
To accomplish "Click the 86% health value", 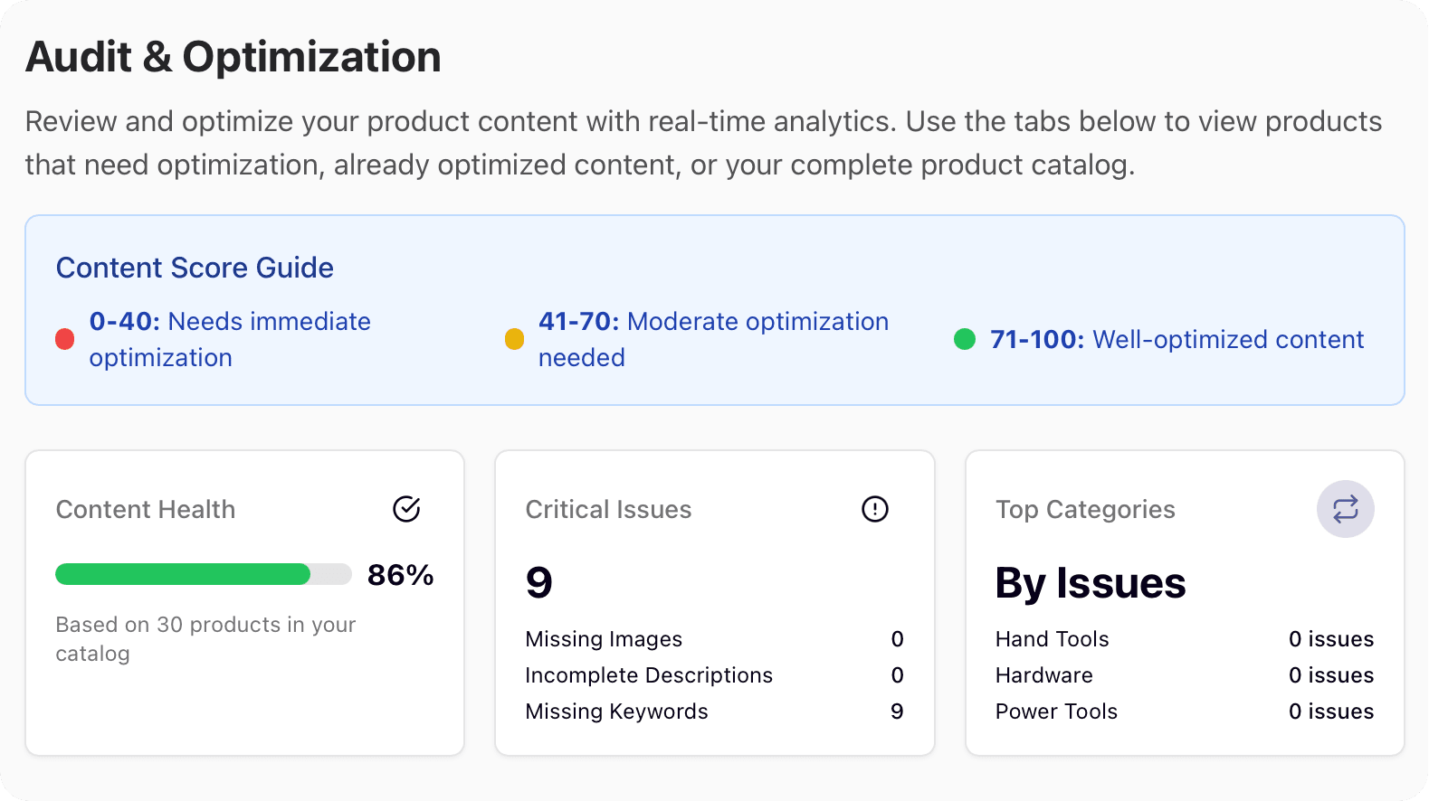I will click(x=400, y=575).
